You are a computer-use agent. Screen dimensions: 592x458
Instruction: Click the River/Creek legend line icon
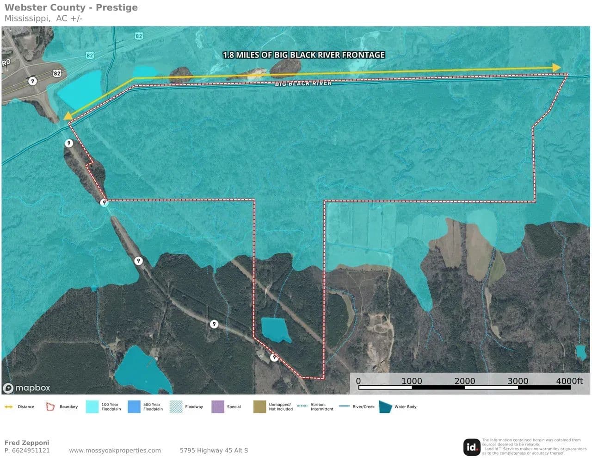[344, 406]
